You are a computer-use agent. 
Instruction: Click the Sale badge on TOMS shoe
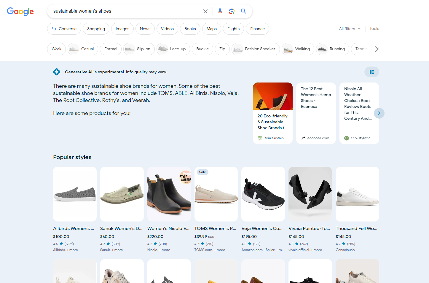(x=202, y=172)
